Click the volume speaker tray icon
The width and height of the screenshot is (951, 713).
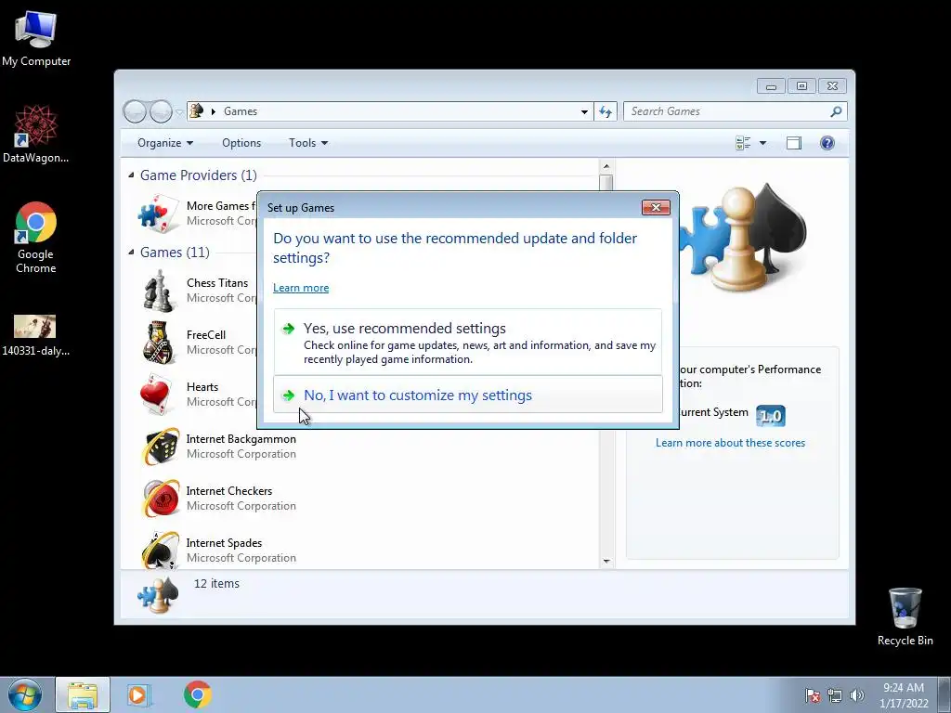(x=856, y=695)
